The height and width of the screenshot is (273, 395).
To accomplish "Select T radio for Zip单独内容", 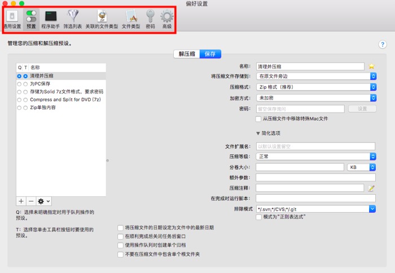I will [25, 108].
